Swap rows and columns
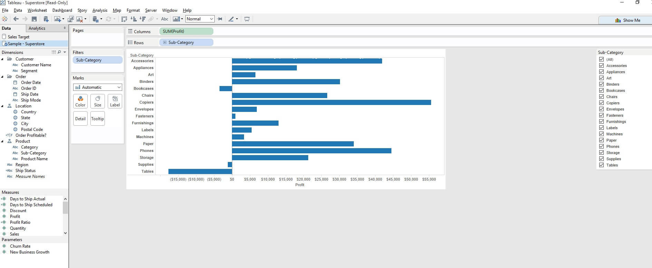The height and width of the screenshot is (268, 652). tap(124, 19)
